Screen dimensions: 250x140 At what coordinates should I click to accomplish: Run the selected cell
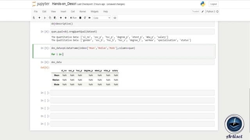click(73, 18)
